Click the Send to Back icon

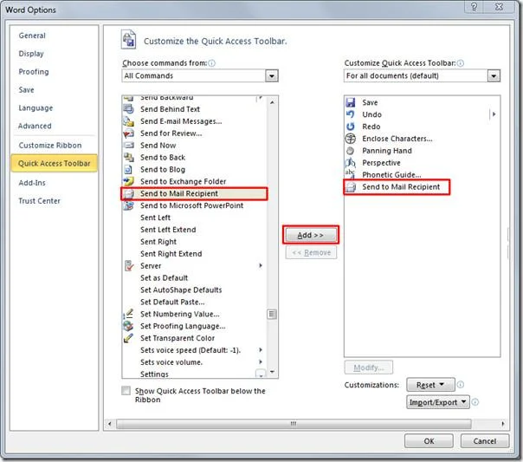128,157
